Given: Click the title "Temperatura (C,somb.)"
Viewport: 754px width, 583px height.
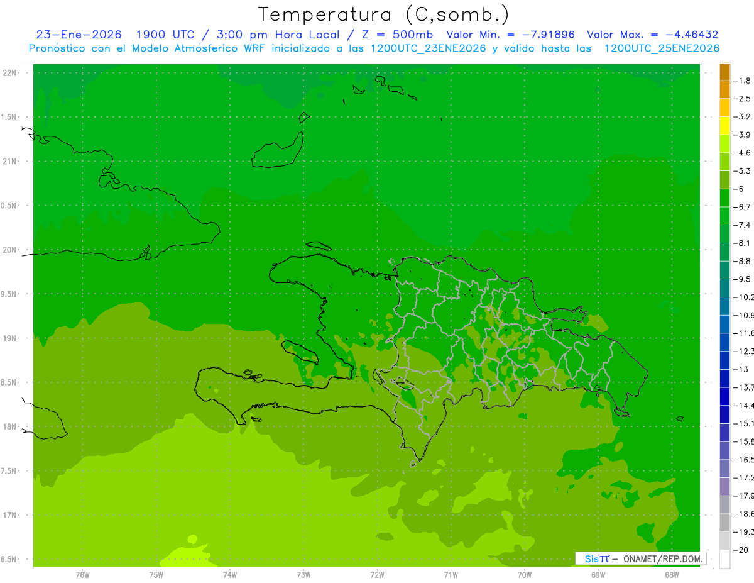Looking at the screenshot, I should [384, 14].
